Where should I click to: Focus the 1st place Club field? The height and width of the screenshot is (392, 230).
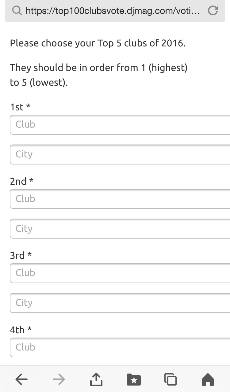coord(120,125)
